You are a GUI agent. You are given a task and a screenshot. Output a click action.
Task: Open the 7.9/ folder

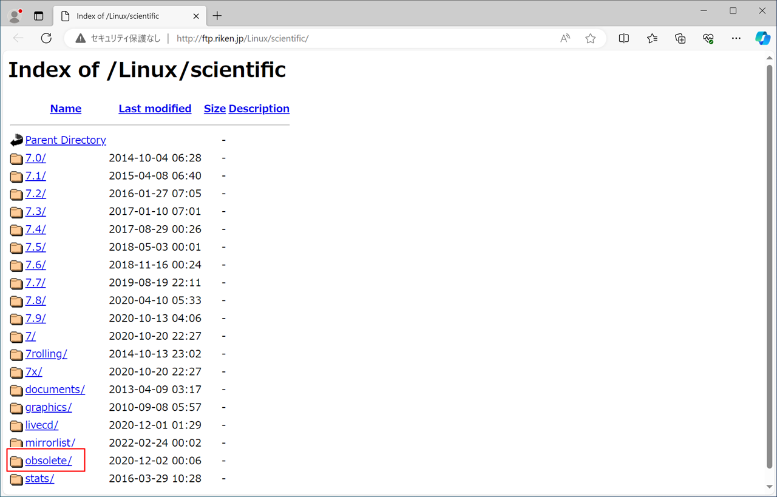(x=35, y=318)
